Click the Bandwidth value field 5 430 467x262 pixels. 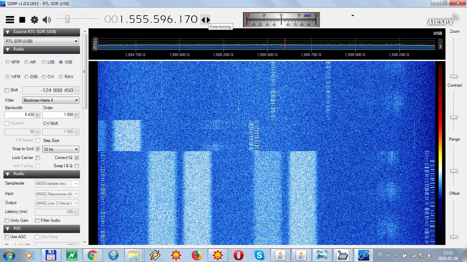[23, 115]
